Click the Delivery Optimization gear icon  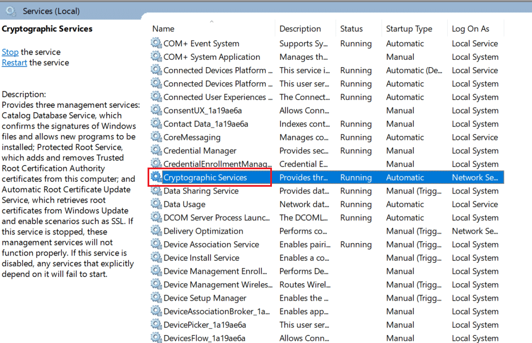click(x=156, y=231)
